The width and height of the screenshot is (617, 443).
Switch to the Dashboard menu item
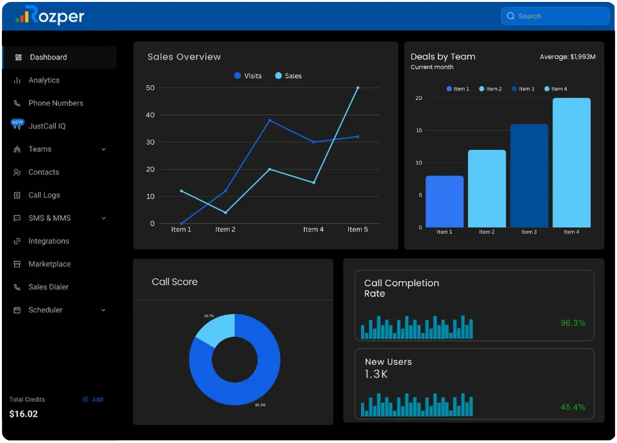[x=49, y=57]
